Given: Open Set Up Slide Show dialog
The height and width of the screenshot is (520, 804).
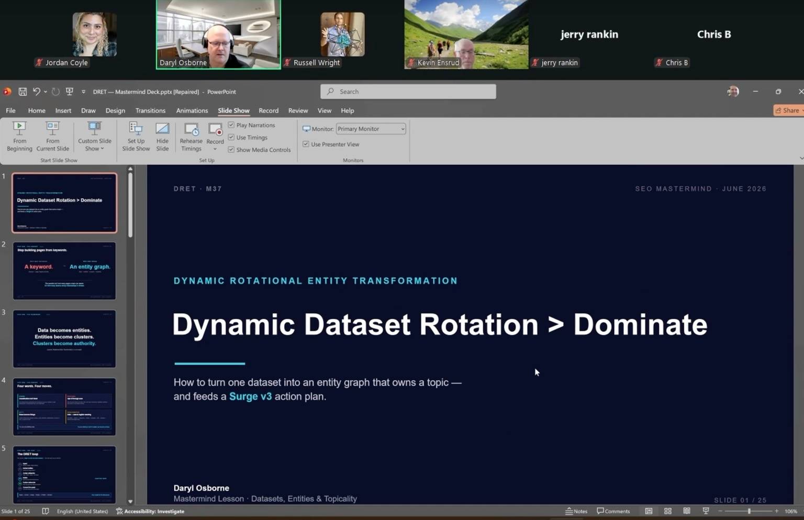Looking at the screenshot, I should pos(136,137).
